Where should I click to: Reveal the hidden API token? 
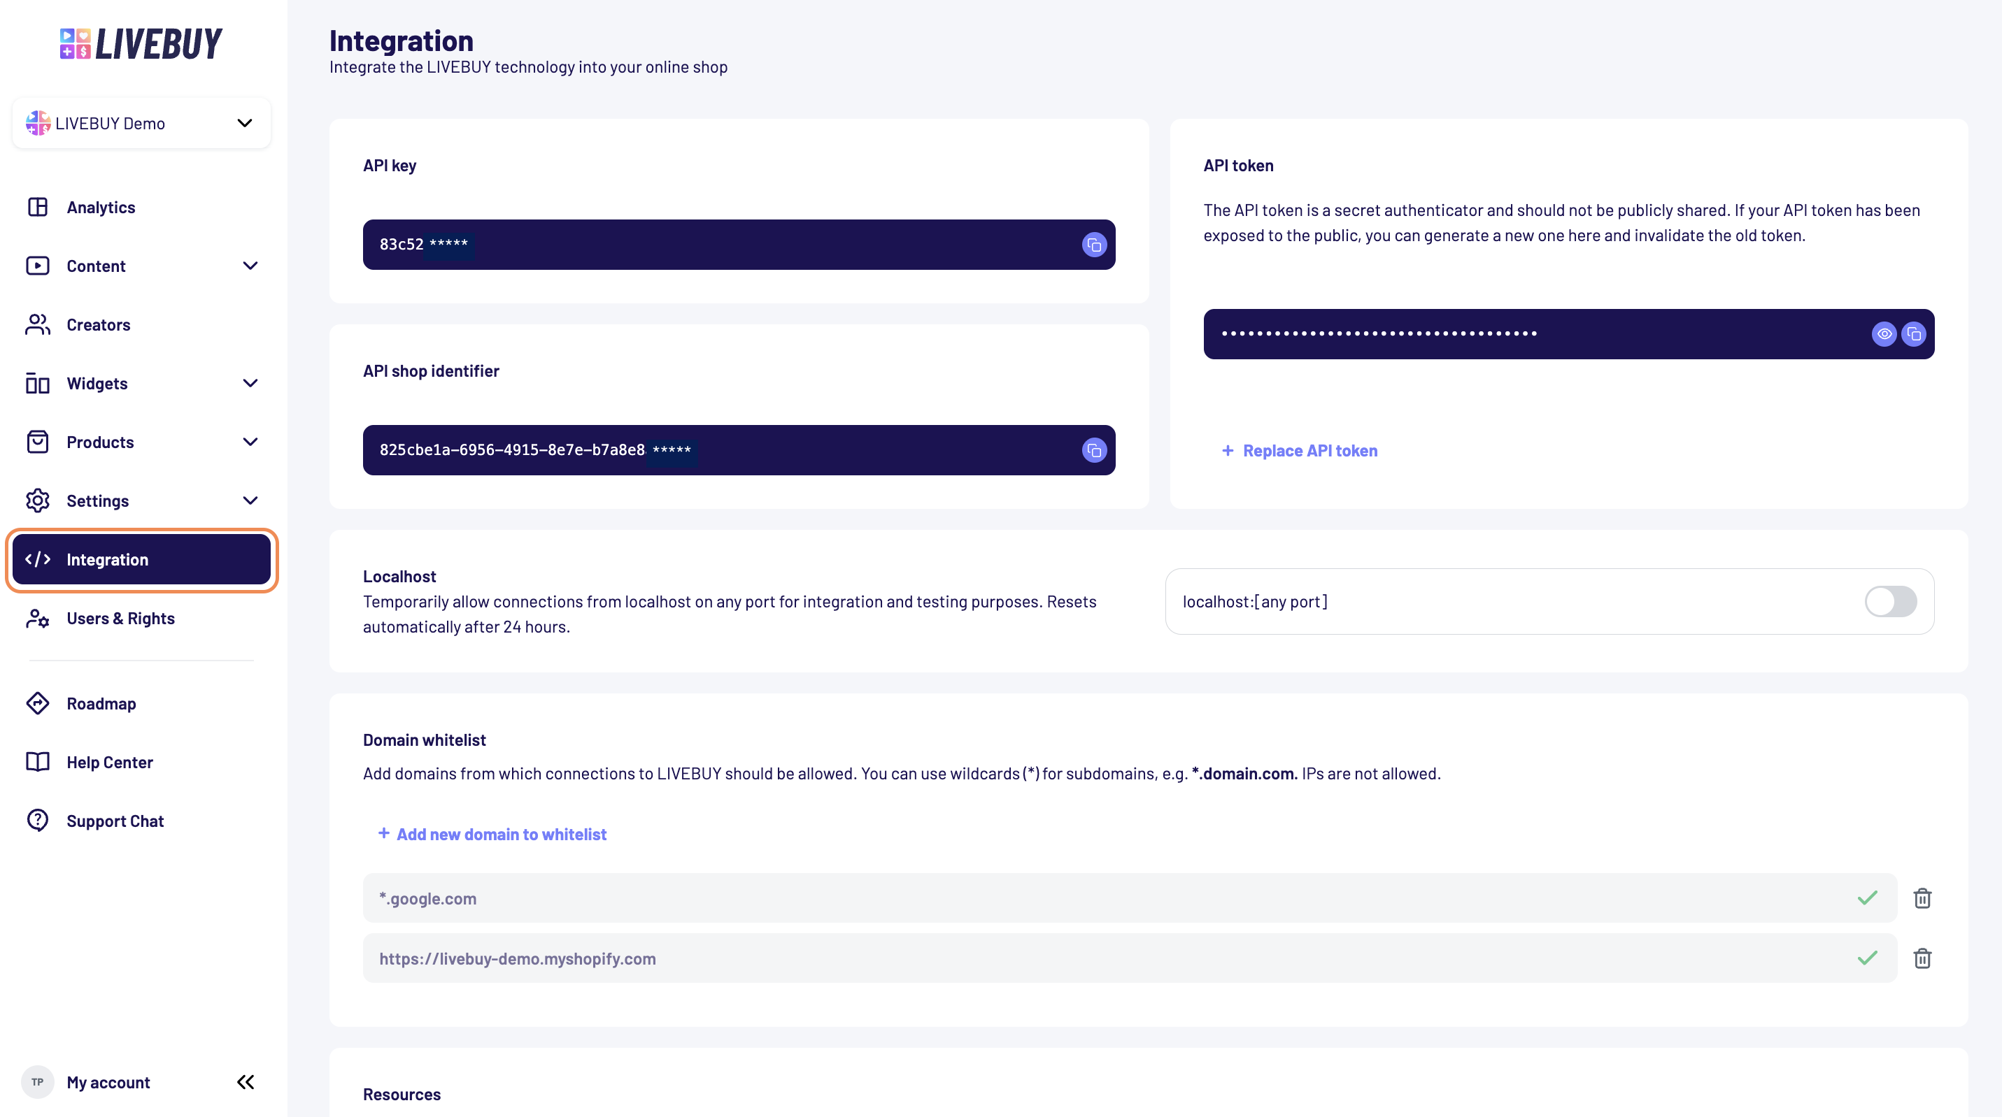1884,334
